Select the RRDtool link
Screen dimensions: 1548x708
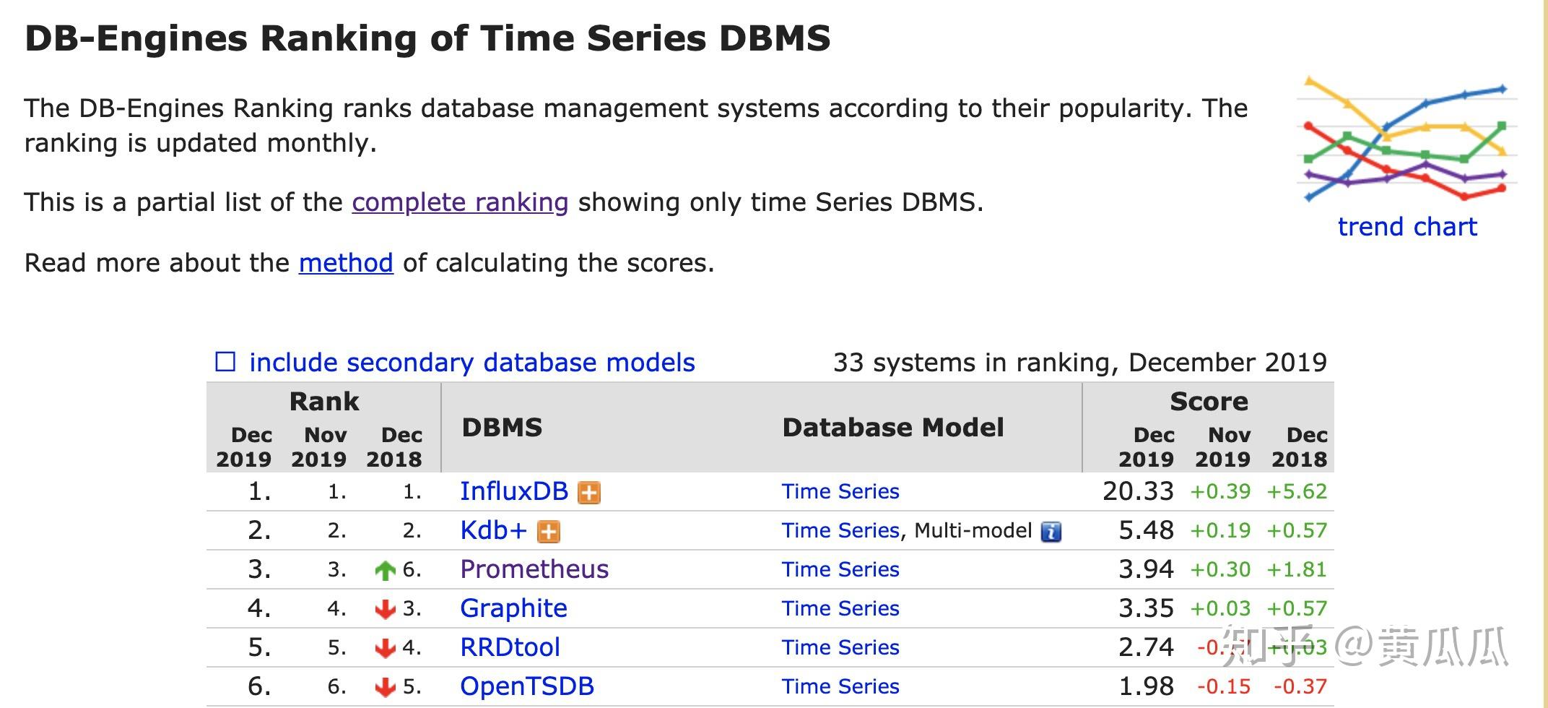tap(510, 647)
